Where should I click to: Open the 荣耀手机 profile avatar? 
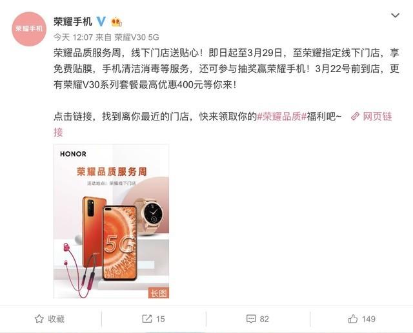(x=29, y=29)
